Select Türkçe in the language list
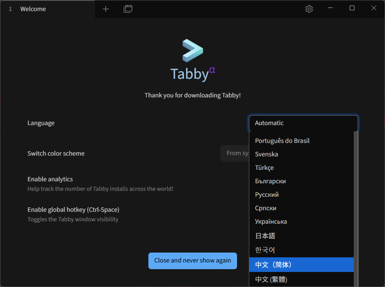 tap(301, 168)
